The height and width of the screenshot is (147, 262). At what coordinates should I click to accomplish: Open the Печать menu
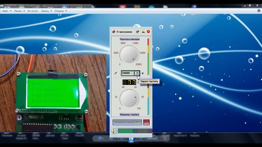point(18,11)
